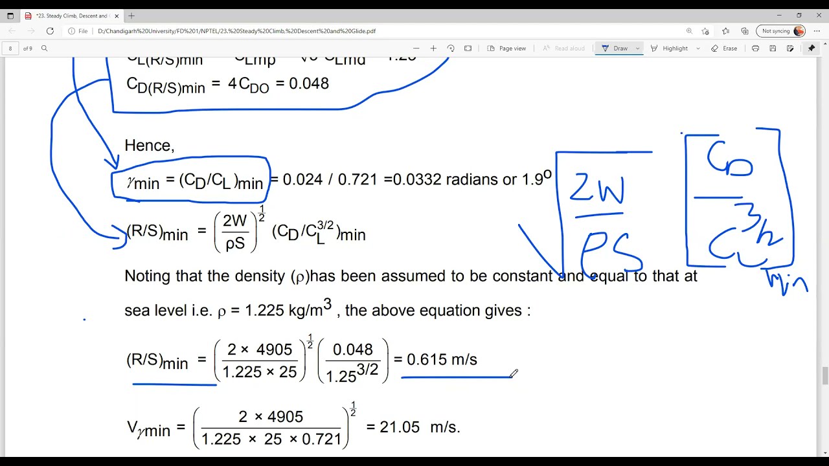Image resolution: width=829 pixels, height=466 pixels.
Task: Click the page number input field
Action: click(10, 49)
